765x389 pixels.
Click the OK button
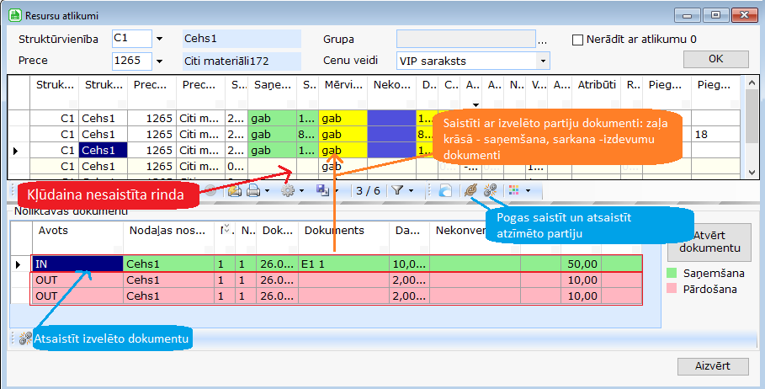[715, 59]
